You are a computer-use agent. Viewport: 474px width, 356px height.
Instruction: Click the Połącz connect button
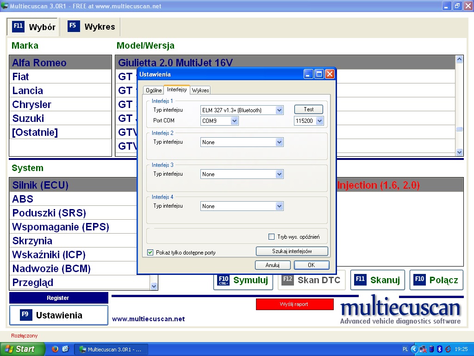point(437,280)
